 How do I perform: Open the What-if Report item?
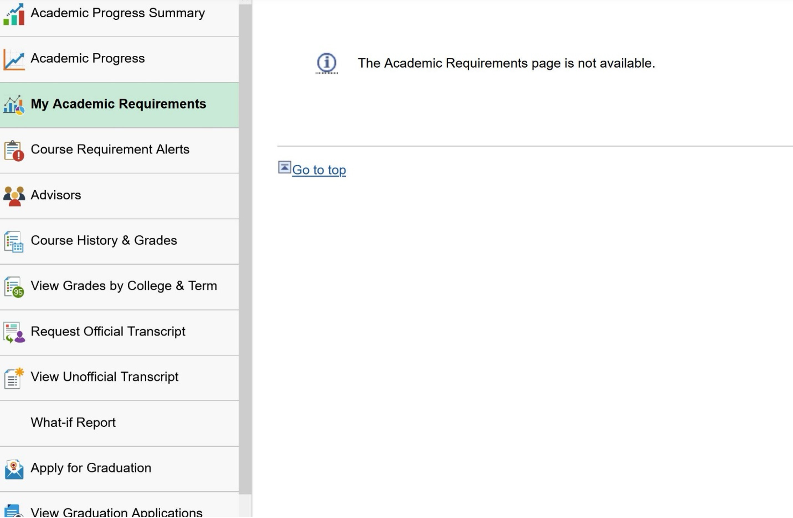click(x=119, y=424)
